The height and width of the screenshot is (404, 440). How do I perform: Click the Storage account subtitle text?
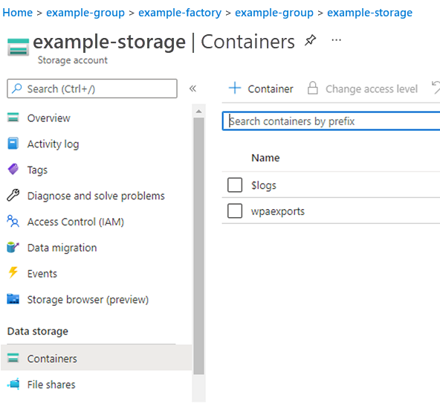click(x=73, y=60)
